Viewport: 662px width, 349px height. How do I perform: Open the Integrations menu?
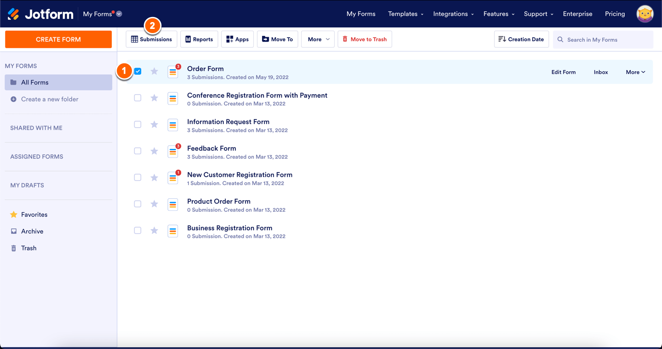[453, 14]
